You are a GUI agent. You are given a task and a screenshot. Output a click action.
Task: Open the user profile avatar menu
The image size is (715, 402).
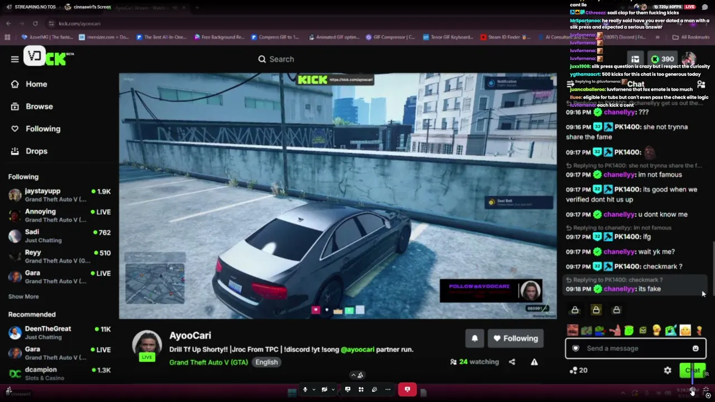689,59
